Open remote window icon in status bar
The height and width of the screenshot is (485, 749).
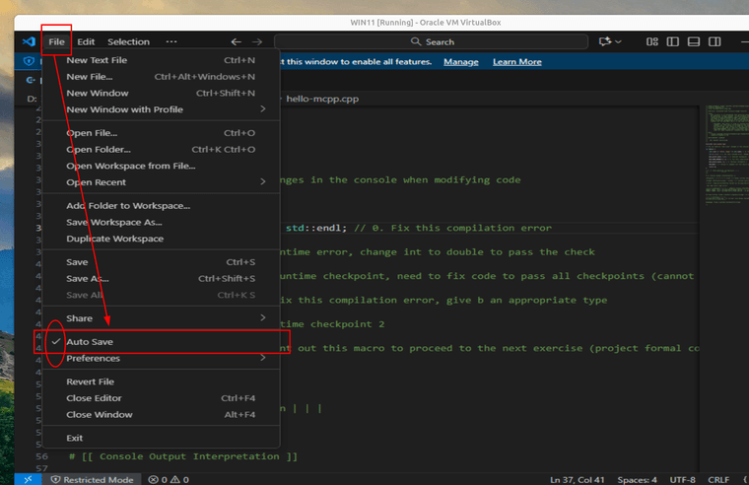(x=30, y=479)
